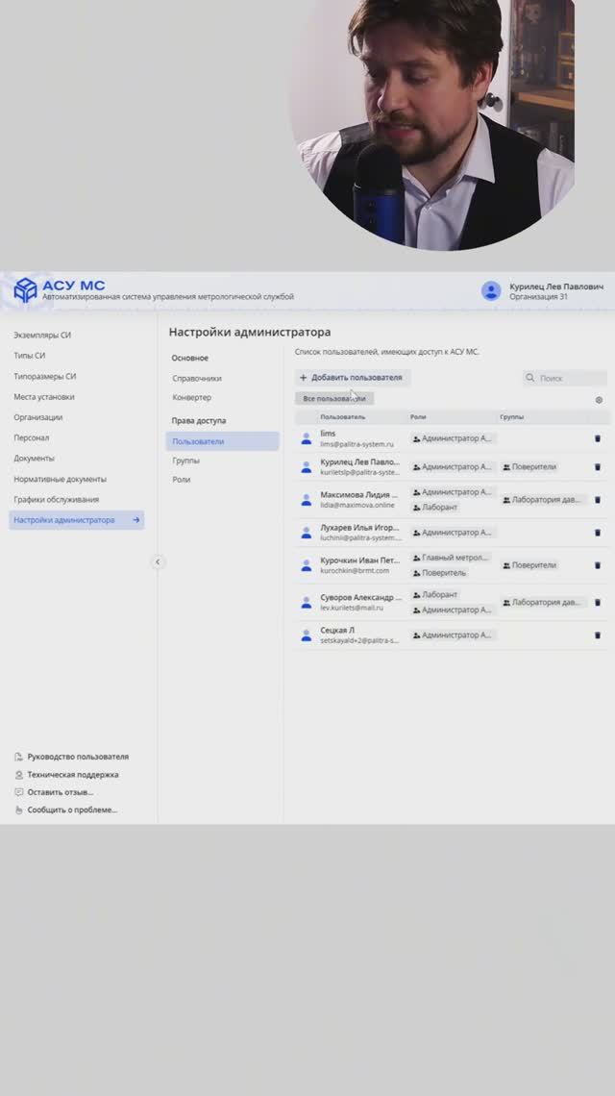Viewport: 615px width, 1096px height.
Task: Click email lims@palitra-system.ru
Action: coord(357,444)
